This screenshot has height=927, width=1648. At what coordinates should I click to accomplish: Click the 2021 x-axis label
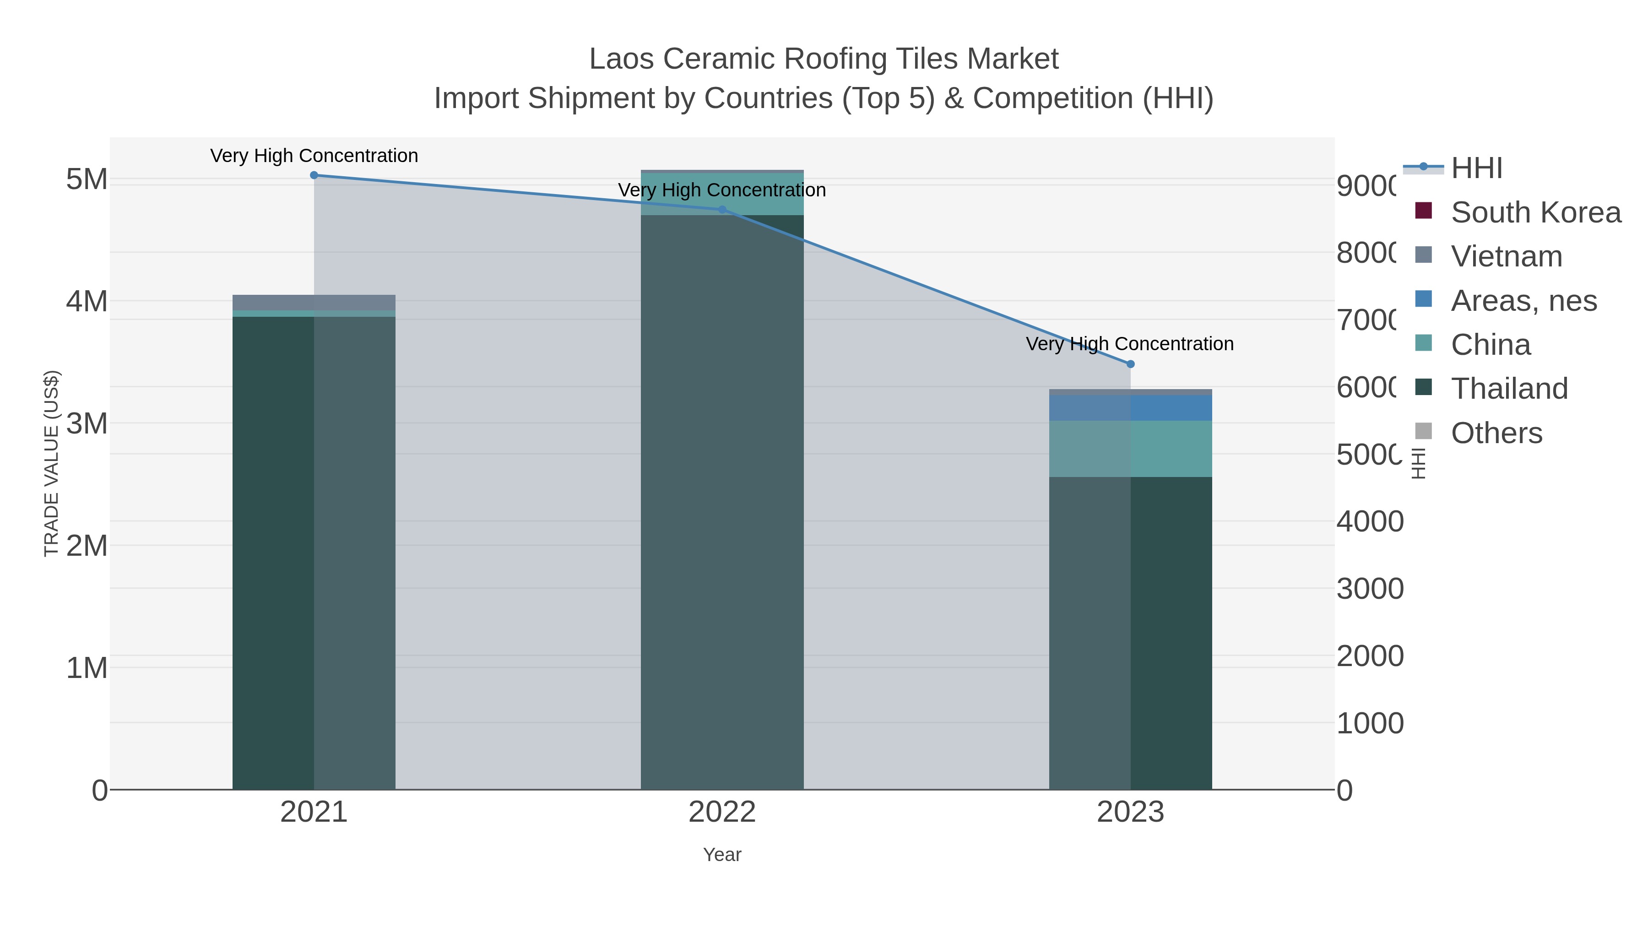pyautogui.click(x=314, y=813)
